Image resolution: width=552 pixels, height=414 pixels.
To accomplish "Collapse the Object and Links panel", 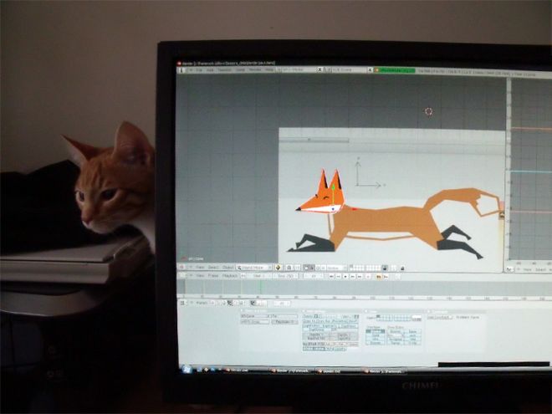I will coord(242,311).
